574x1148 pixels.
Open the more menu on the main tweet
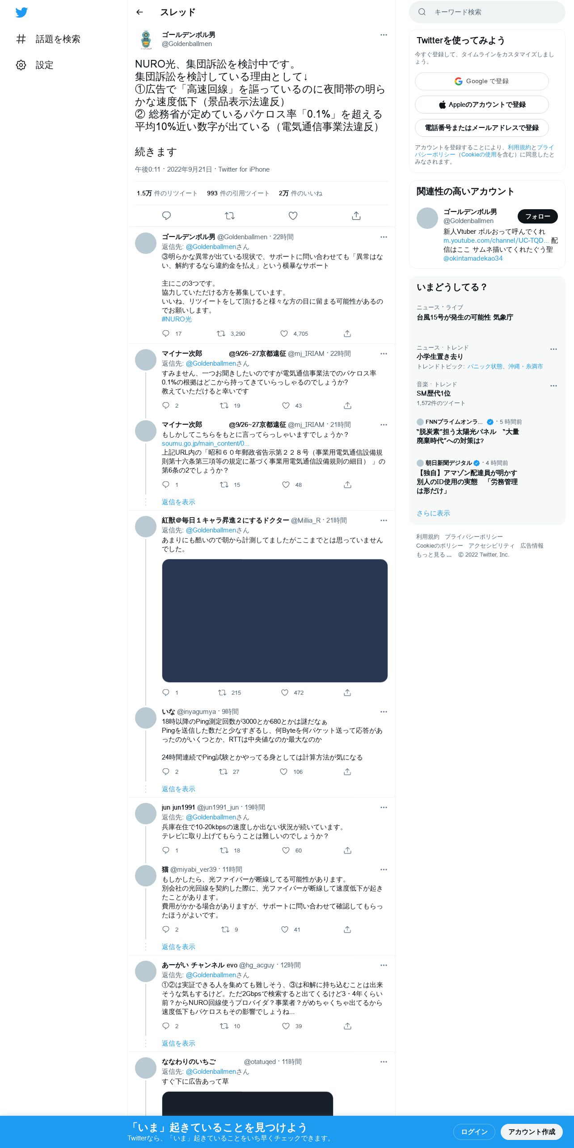[x=384, y=35]
